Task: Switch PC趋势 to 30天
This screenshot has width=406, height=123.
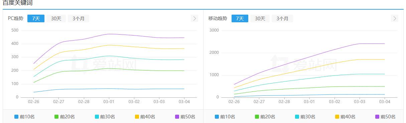Action: [56, 19]
